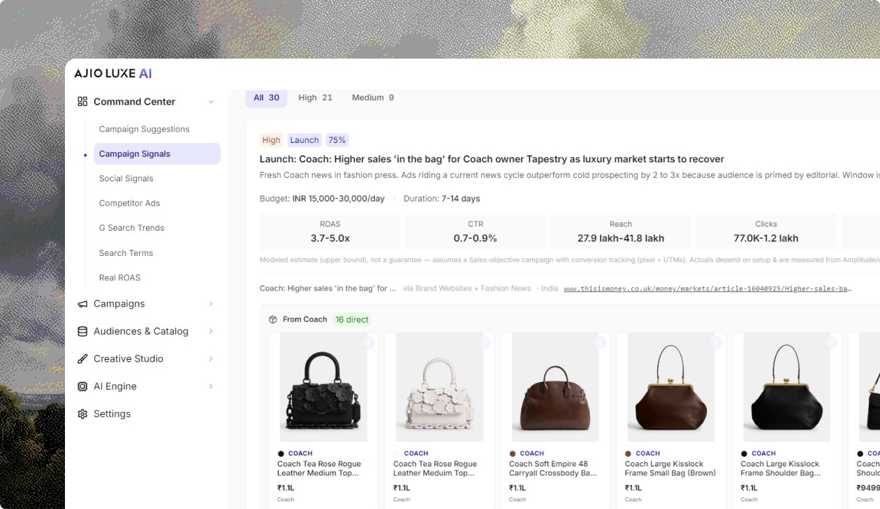Click Coach Soft Empire 48 Carryall thumbnail
Viewport: 880px width, 509px height.
point(555,387)
